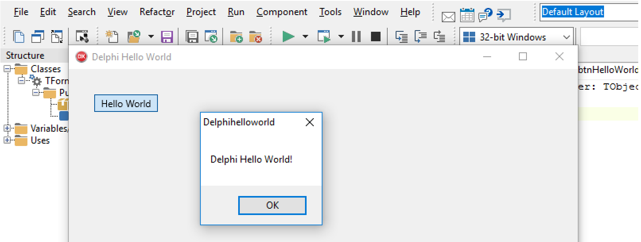Screen dimensions: 641x242
Task: Open the Refactor menu
Action: pos(157,12)
